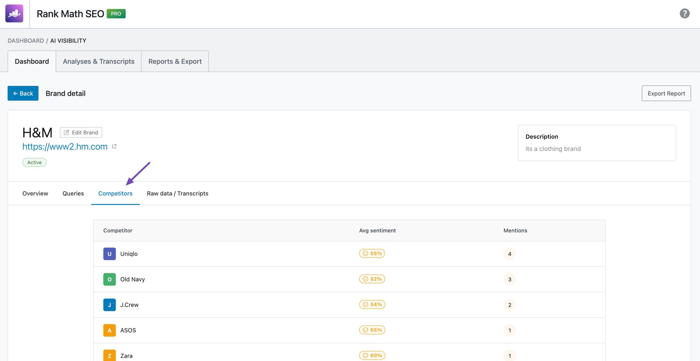This screenshot has height=361, width=700.
Task: Click the Avg sentiment column header
Action: coord(377,231)
